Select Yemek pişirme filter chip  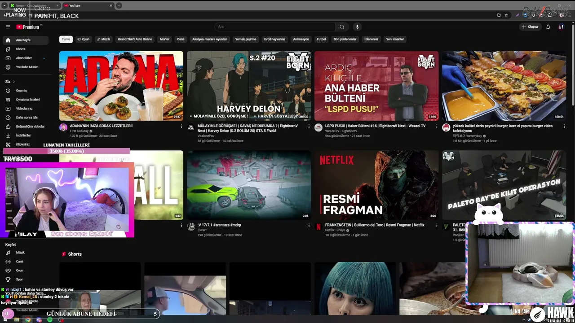tap(246, 39)
